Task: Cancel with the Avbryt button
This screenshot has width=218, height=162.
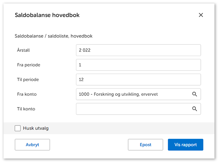Action: (32, 145)
